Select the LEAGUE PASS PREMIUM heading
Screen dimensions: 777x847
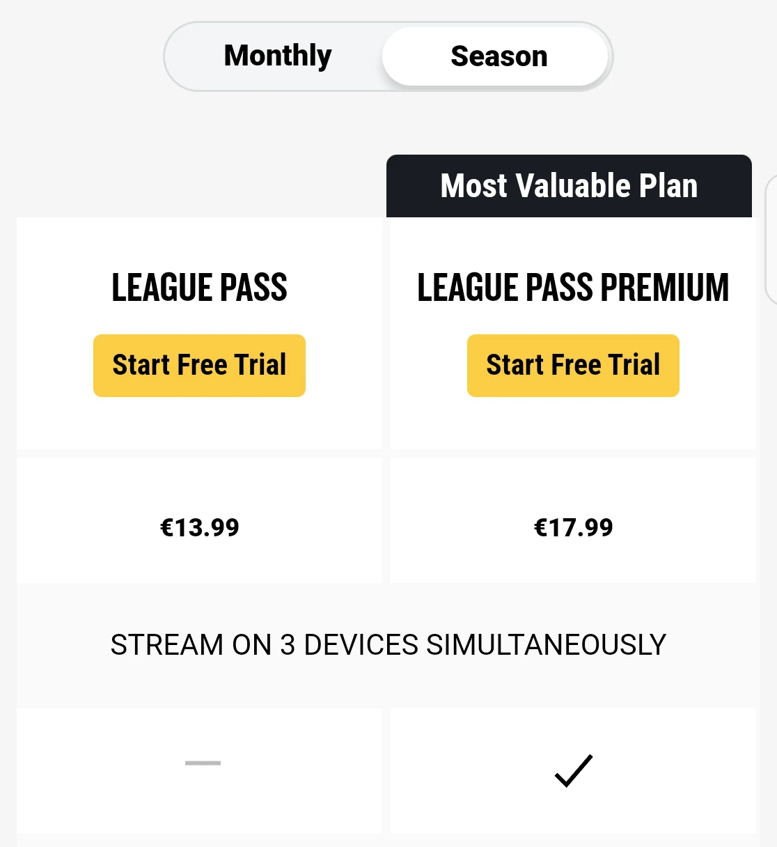click(573, 288)
